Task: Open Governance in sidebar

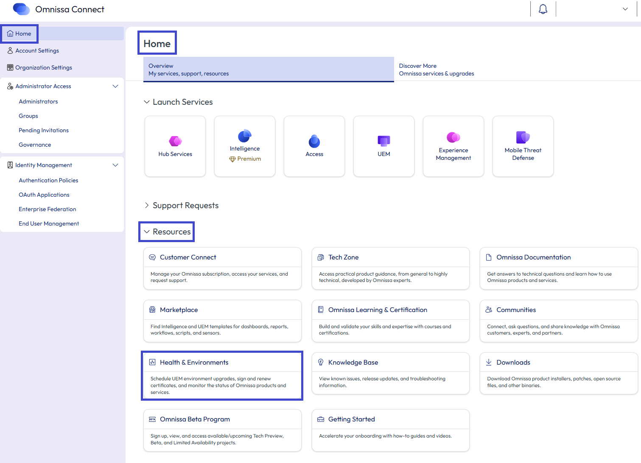Action: pos(35,145)
